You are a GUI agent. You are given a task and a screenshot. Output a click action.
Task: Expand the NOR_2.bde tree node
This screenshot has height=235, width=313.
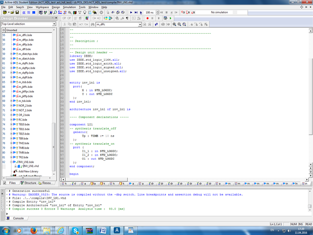11,106
